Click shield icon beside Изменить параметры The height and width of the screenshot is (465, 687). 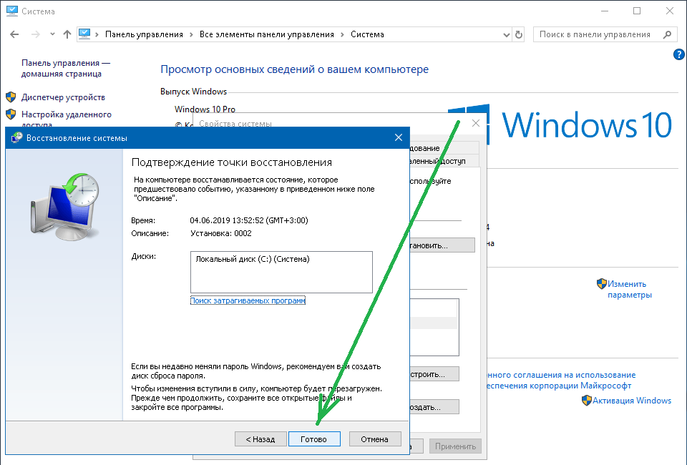(x=602, y=284)
